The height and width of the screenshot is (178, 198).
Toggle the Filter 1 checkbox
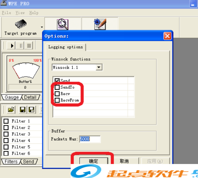(x=6, y=121)
